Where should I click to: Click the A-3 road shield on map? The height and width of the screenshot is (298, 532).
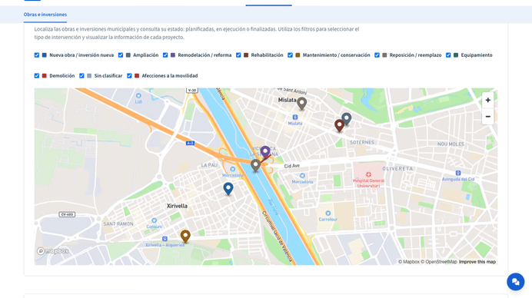[191, 143]
